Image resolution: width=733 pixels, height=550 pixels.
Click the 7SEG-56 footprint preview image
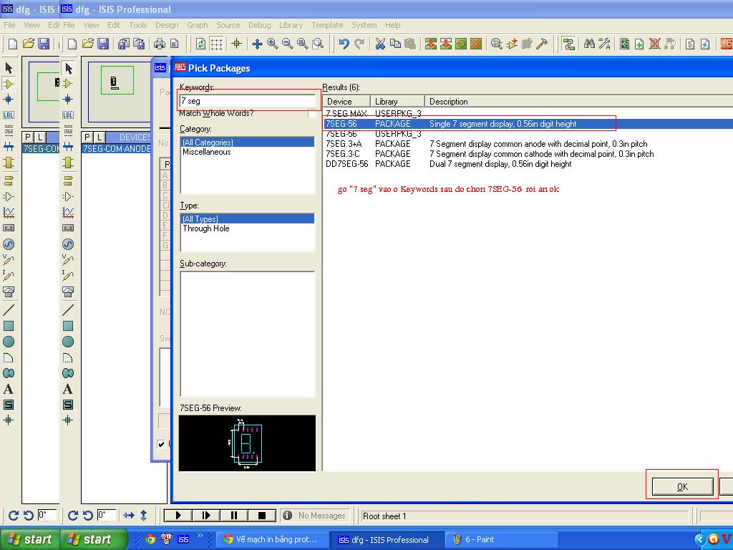click(247, 443)
